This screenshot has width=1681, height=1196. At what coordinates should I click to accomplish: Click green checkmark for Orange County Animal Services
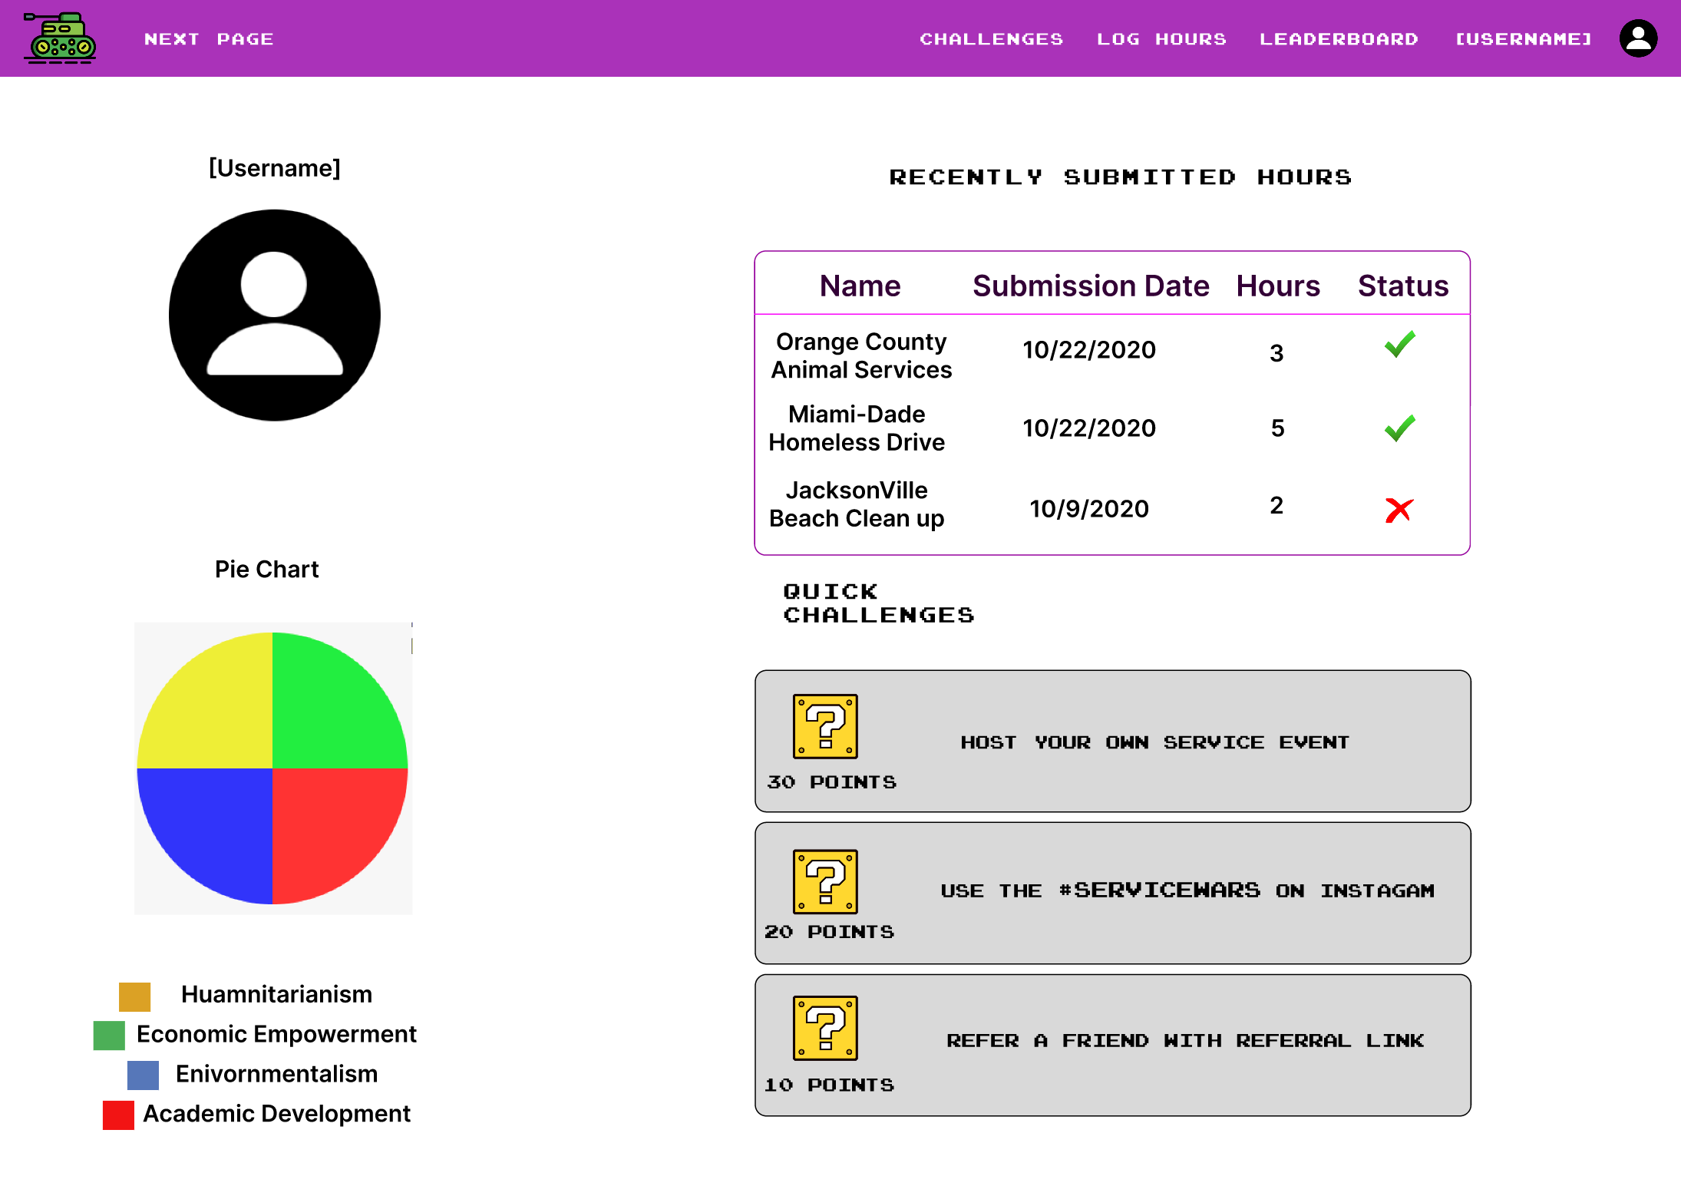(x=1399, y=345)
